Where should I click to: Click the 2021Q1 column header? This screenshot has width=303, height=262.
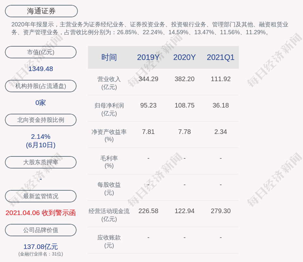tap(221, 57)
